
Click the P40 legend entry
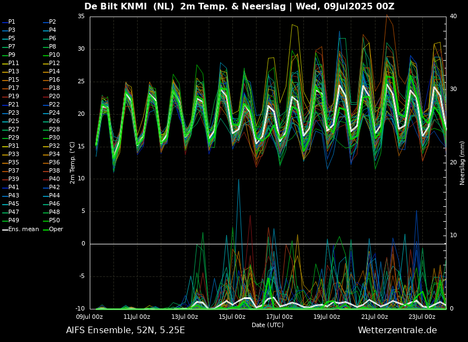pos(54,179)
